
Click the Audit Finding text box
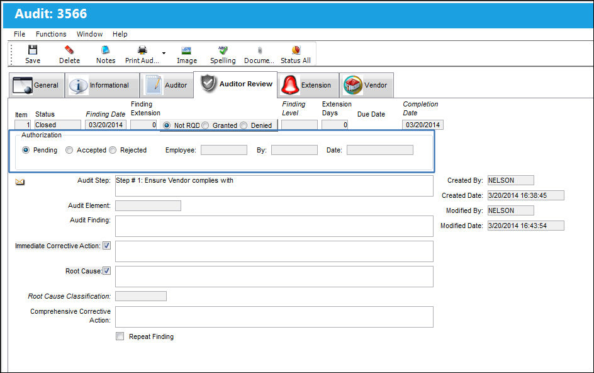(x=274, y=226)
